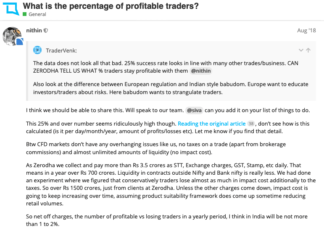324x231 pixels.
Task: Click the forum logo icon
Action: tap(11, 9)
